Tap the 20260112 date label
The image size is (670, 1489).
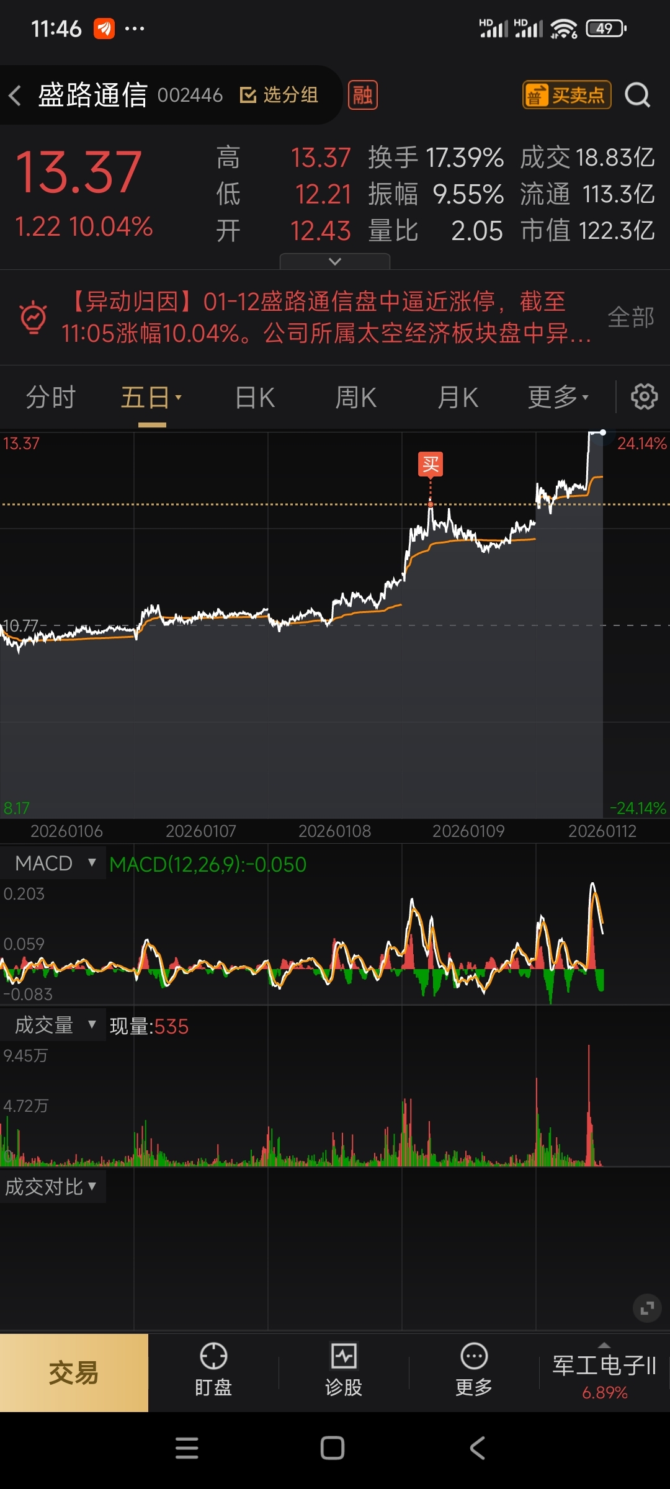click(602, 831)
